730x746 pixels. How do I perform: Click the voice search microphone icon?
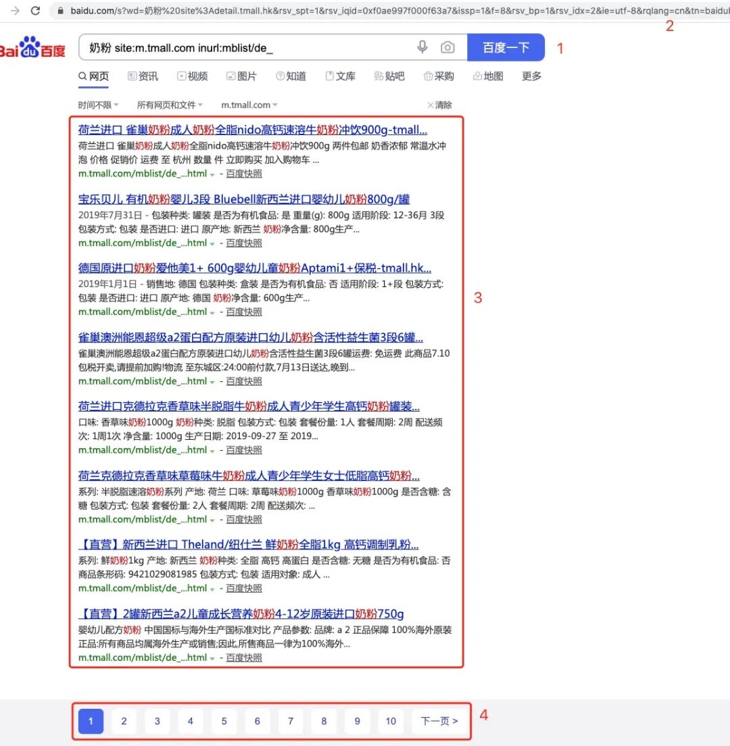tap(422, 47)
